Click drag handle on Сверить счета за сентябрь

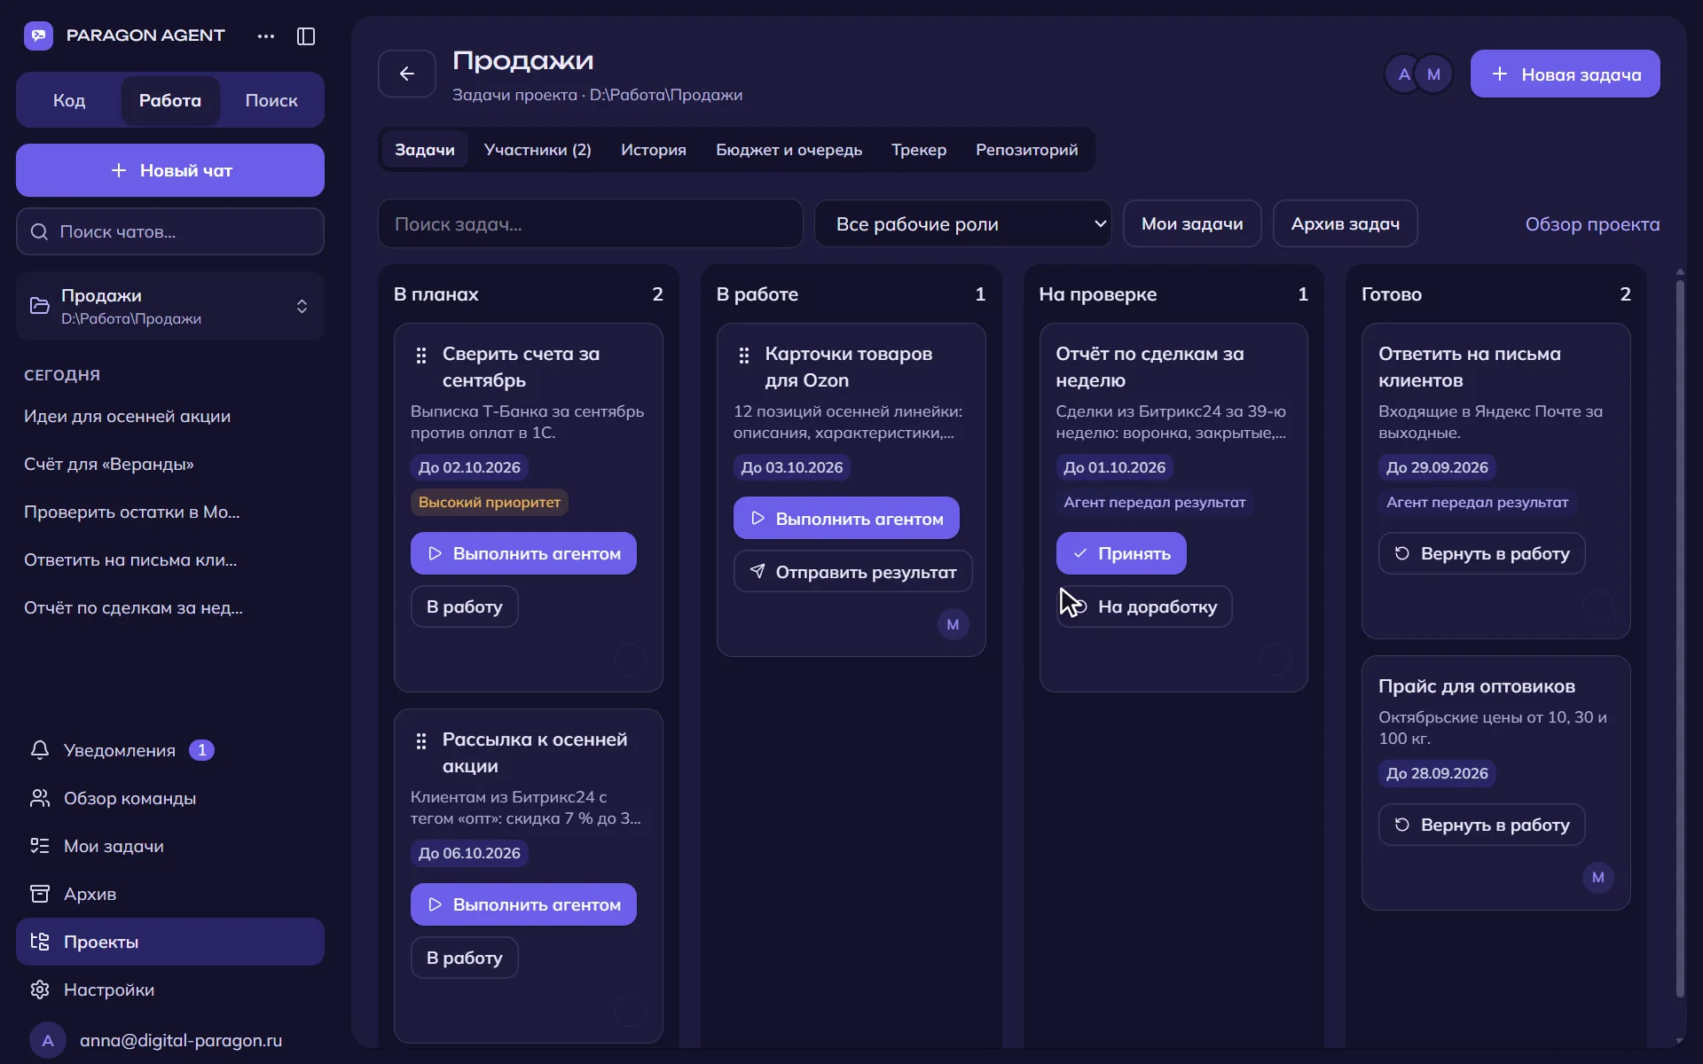(421, 356)
